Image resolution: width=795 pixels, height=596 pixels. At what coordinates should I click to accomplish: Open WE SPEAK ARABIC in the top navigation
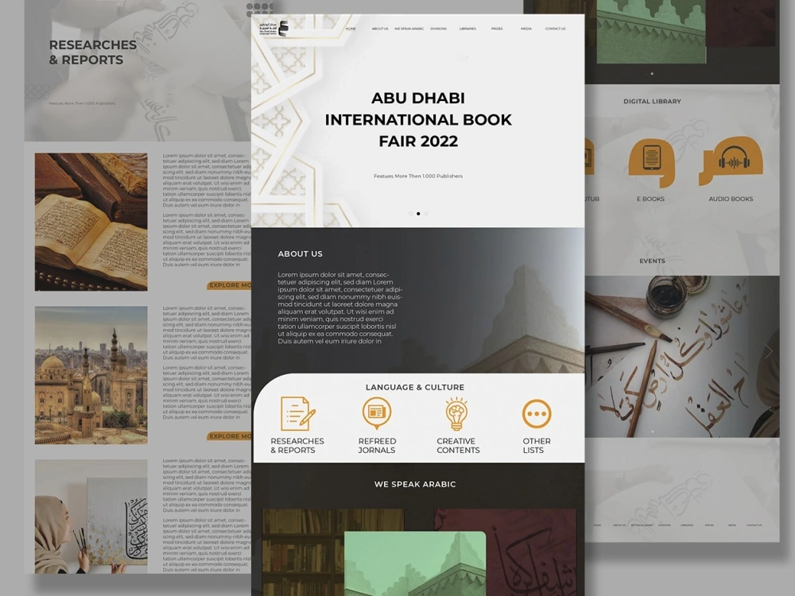(409, 29)
